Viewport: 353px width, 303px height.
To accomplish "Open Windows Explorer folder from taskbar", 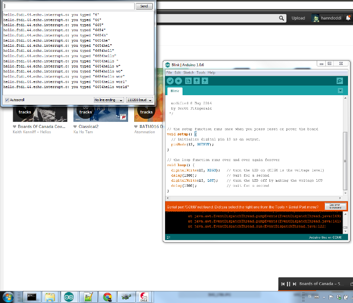I will click(x=50, y=297).
